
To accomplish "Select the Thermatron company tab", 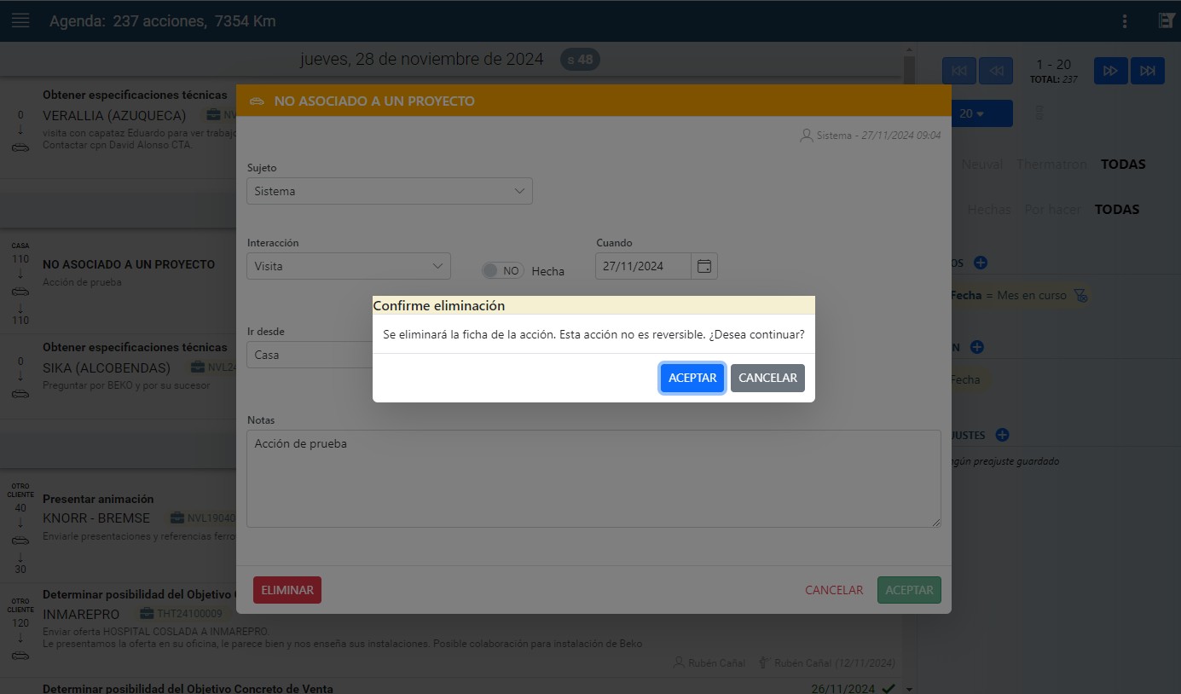I will pyautogui.click(x=1051, y=164).
